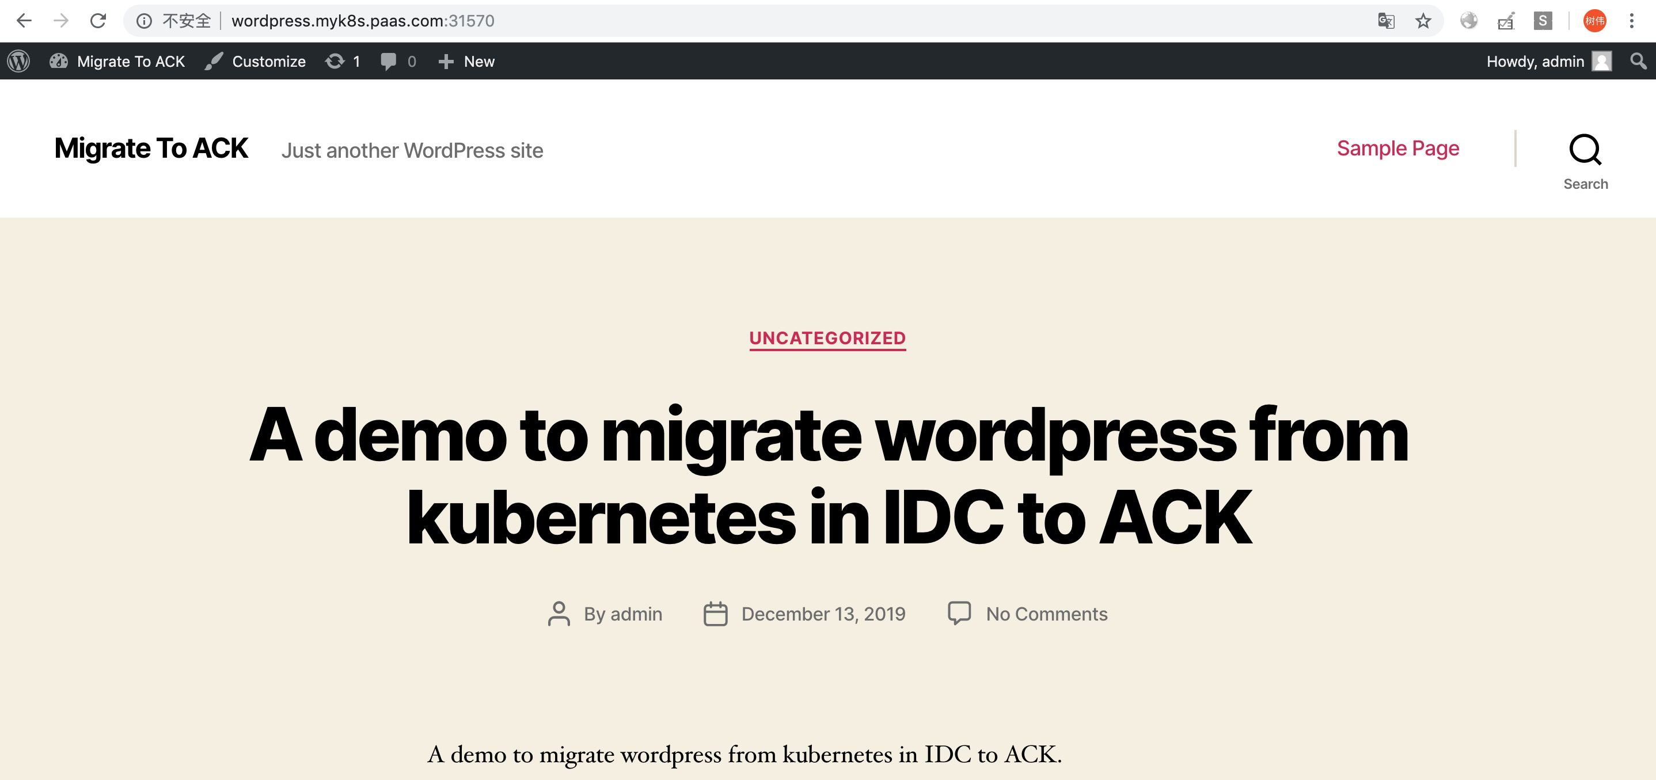Click the comment bubble post icon
This screenshot has width=1656, height=780.
(959, 613)
